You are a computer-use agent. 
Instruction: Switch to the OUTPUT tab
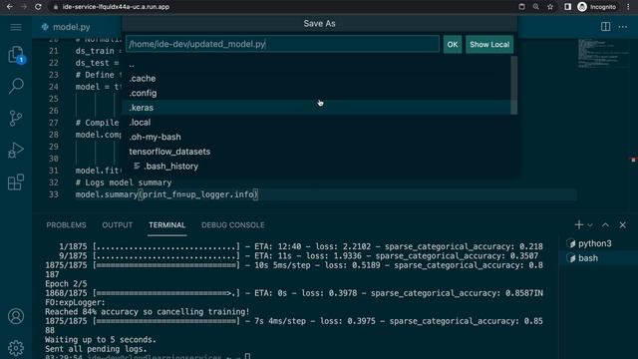(x=118, y=225)
